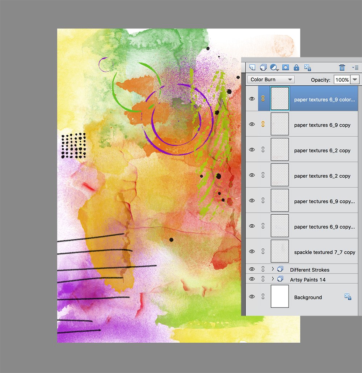Hide the paper textures 6_9 color layer
362x373 pixels.
[252, 99]
